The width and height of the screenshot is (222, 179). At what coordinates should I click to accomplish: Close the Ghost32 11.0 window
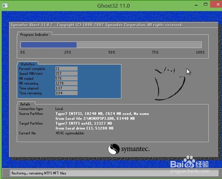click(216, 4)
